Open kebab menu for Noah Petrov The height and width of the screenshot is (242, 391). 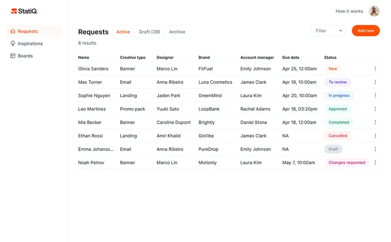coord(375,163)
